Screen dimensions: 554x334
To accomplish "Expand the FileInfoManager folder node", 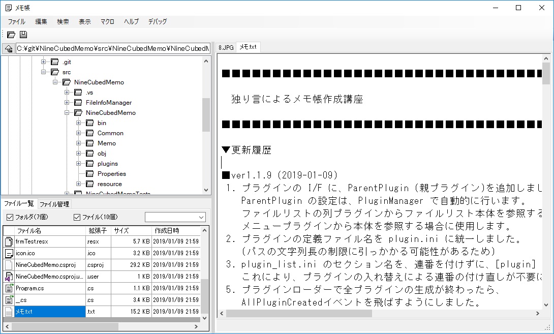I will click(67, 103).
